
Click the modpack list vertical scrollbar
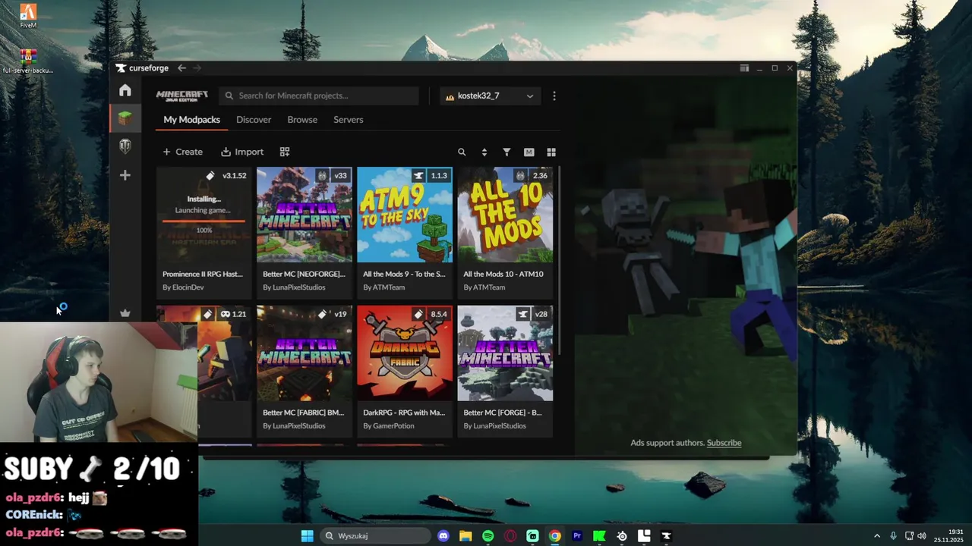point(559,262)
